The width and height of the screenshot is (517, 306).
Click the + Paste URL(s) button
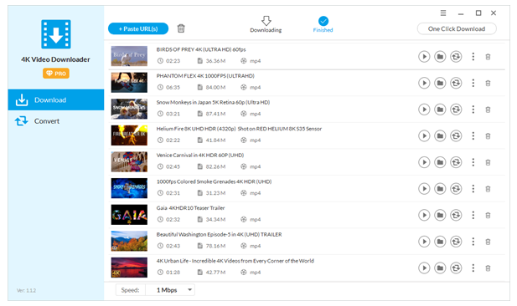[138, 28]
